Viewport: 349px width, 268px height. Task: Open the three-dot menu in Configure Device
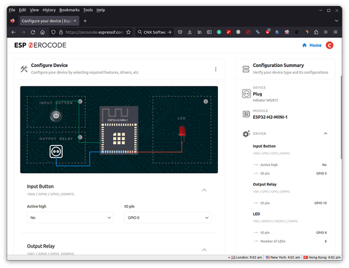point(215,69)
